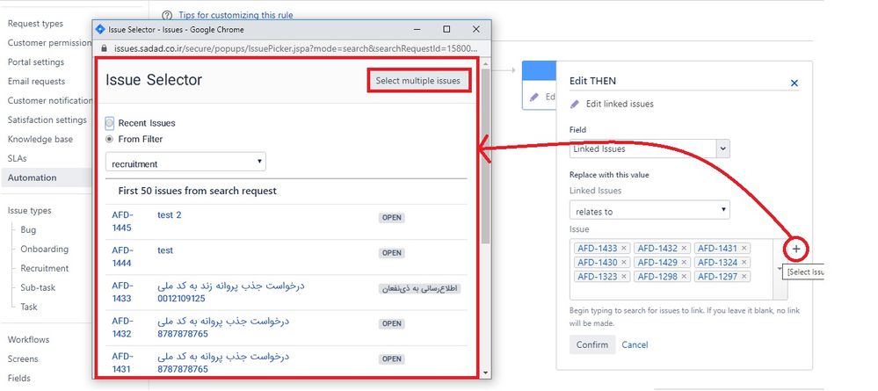Close the Edit THEN panel
This screenshot has width=878, height=391.
tap(794, 83)
